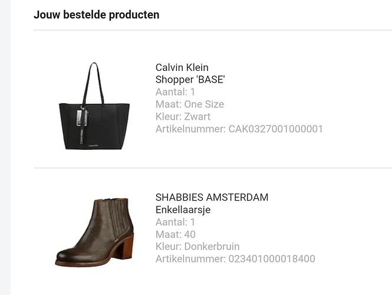Viewport: 392px width, 295px height.
Task: Click the 'Maat: 40' size text
Action: 176,234
